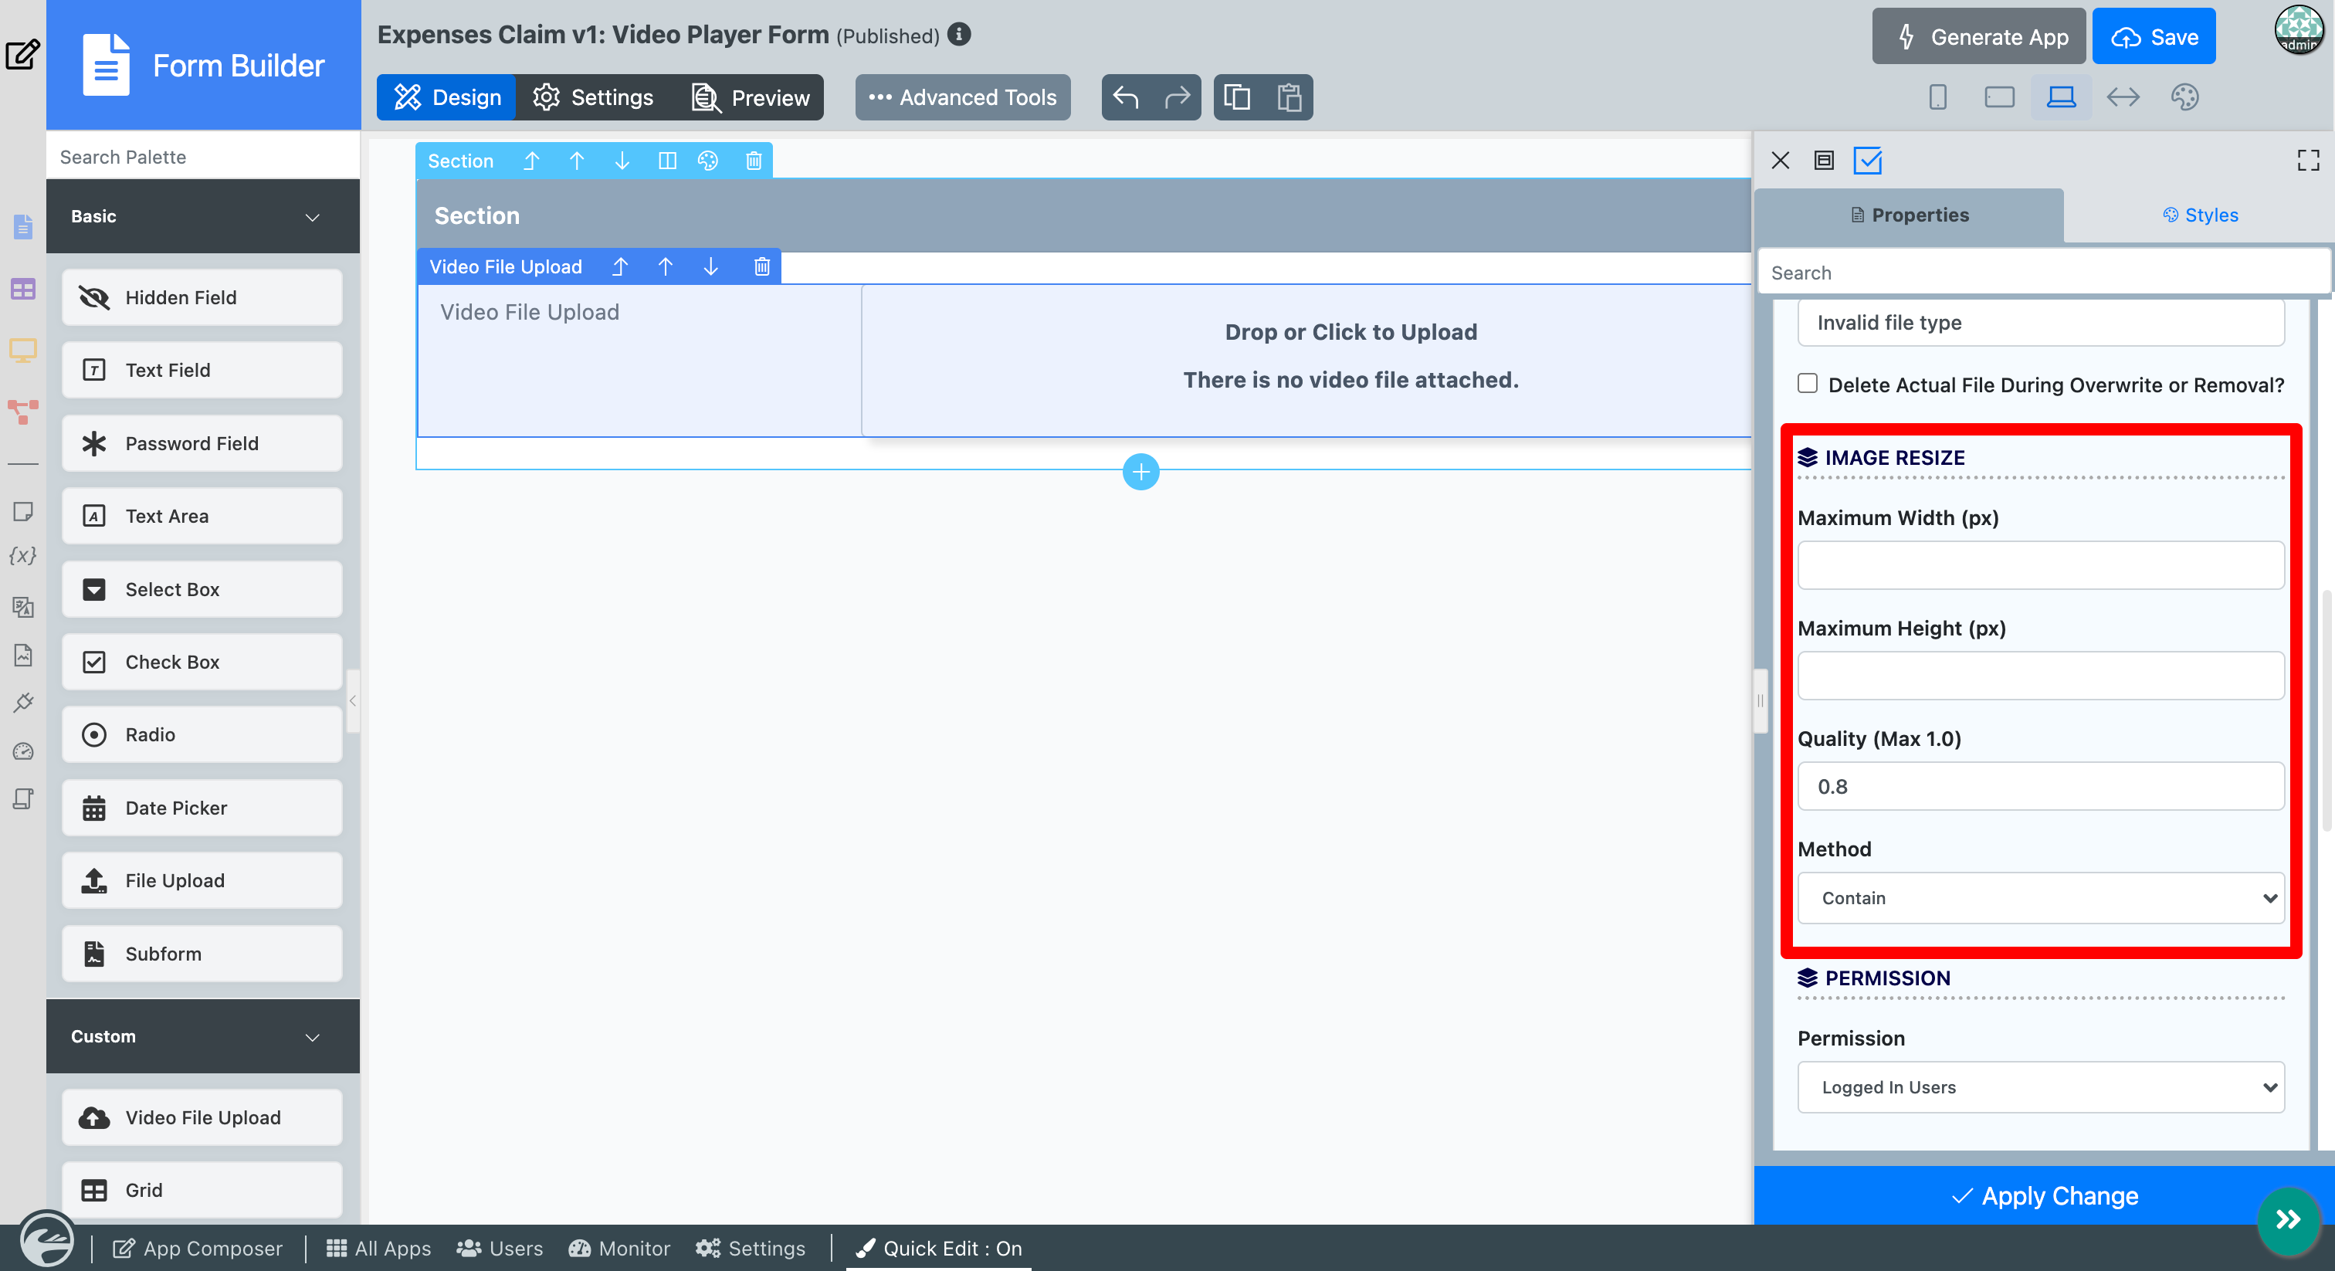The image size is (2335, 1271).
Task: Move Section down with arrow icon
Action: [x=622, y=161]
